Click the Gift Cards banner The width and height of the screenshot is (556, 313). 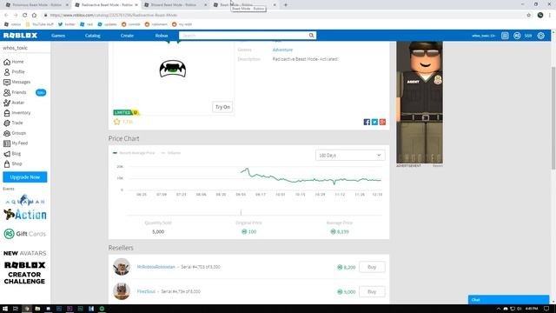click(x=25, y=234)
